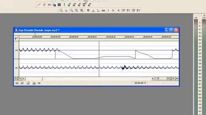Click the small zoom out magnifier
206x115 pixels.
click(66, 11)
